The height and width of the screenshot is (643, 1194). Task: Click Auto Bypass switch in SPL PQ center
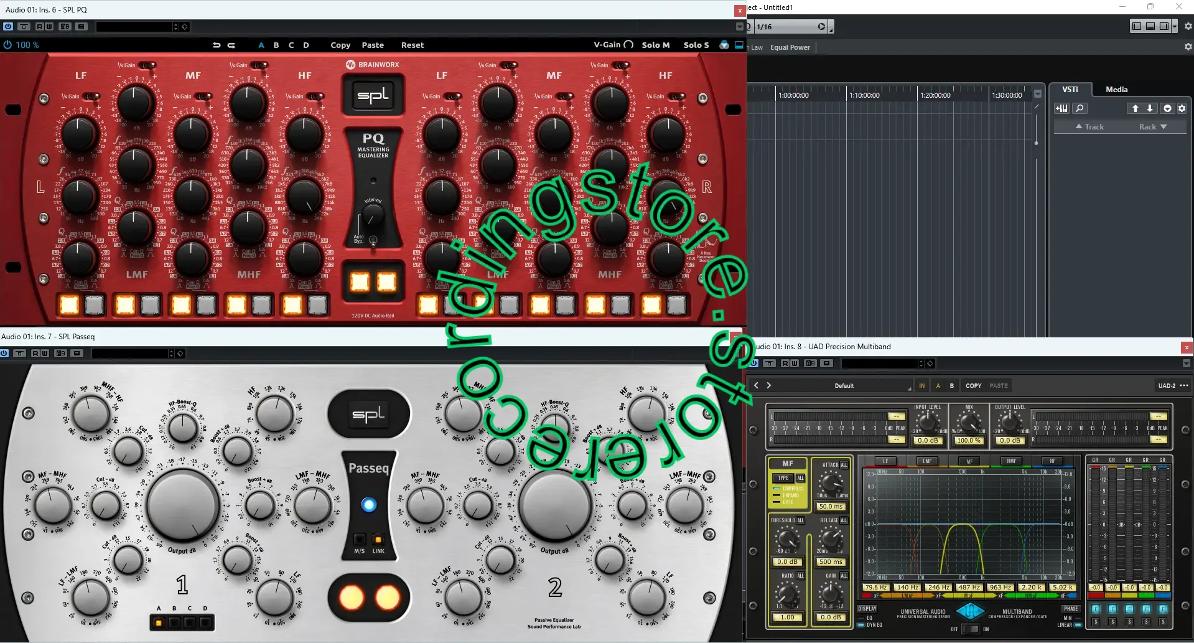(373, 240)
